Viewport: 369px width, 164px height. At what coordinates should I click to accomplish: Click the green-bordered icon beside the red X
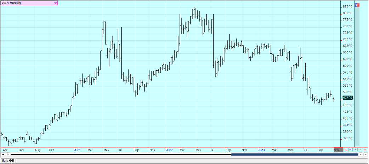[x=360, y=150]
